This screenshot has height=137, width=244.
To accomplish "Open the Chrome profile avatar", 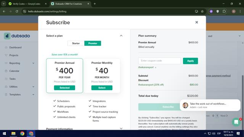I will [234, 11].
